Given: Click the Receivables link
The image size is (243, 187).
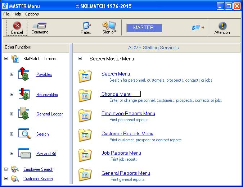Looking at the screenshot, I should click(47, 95).
